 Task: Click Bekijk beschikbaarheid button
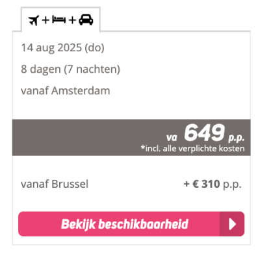click(x=131, y=224)
